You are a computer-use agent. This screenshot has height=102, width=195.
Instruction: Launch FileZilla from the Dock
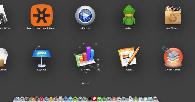(94, 99)
